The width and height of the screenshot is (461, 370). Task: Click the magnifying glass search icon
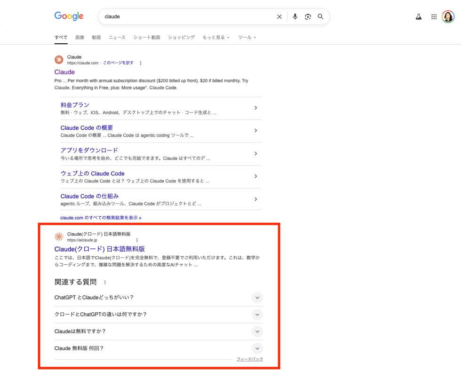[320, 17]
